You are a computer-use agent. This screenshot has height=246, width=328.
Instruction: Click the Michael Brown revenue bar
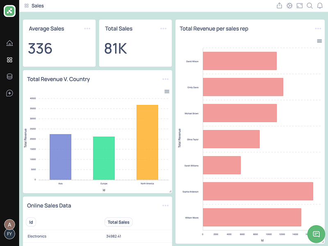click(240, 113)
